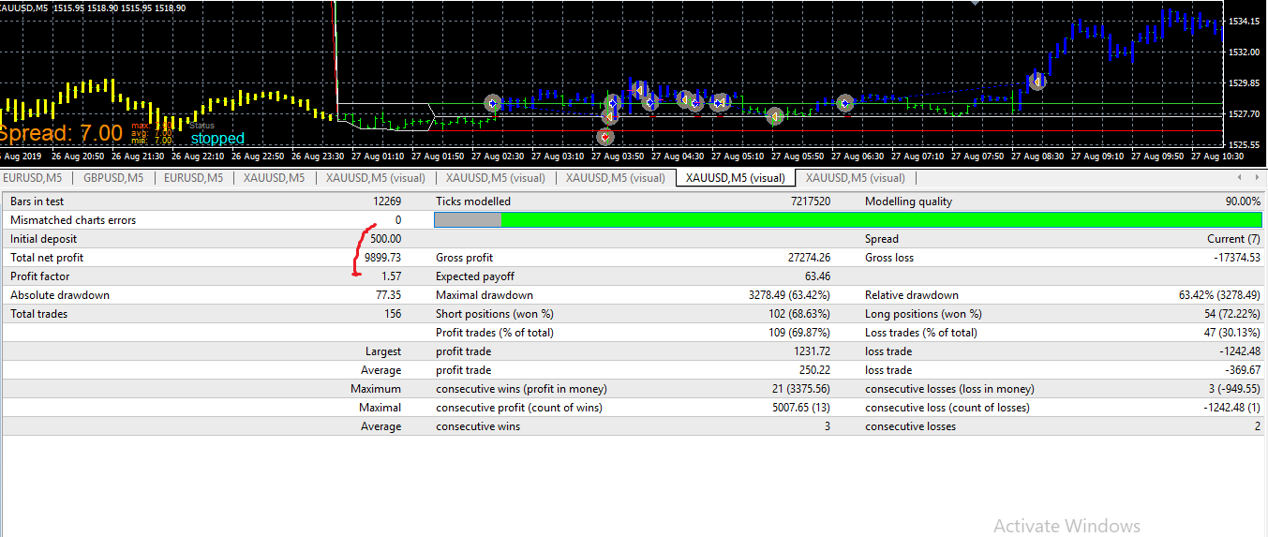Click the cyan stopped status text
This screenshot has width=1268, height=537.
click(217, 139)
